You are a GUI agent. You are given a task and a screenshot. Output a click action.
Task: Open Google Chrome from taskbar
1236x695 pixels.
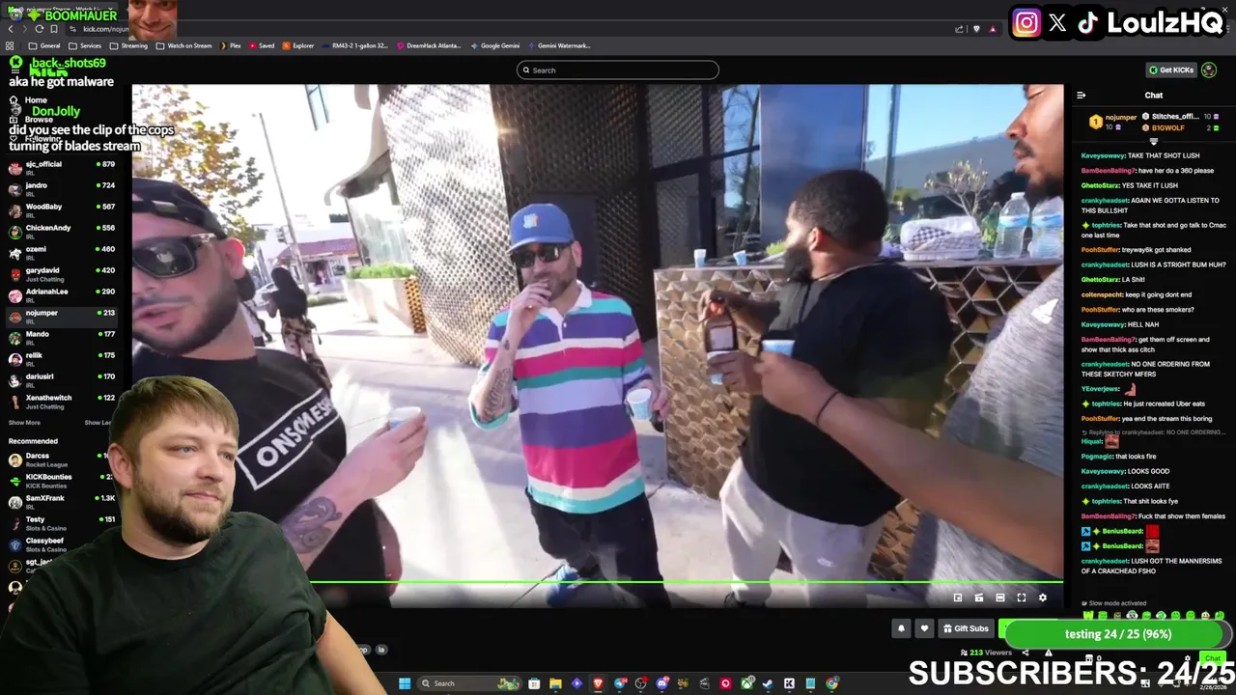point(831,683)
